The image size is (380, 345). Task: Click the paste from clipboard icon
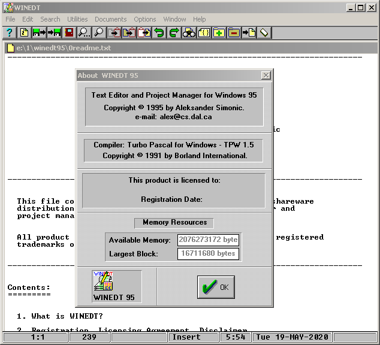click(144, 32)
